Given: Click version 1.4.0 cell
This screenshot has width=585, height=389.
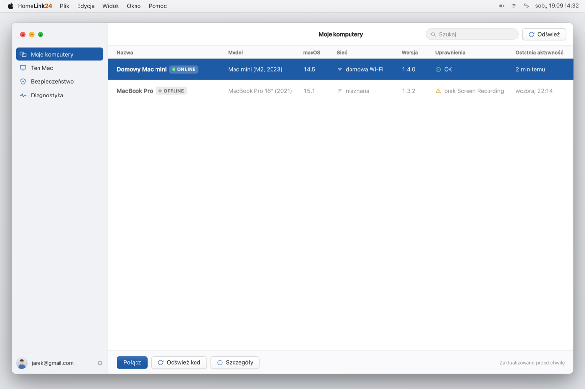Looking at the screenshot, I should [409, 69].
